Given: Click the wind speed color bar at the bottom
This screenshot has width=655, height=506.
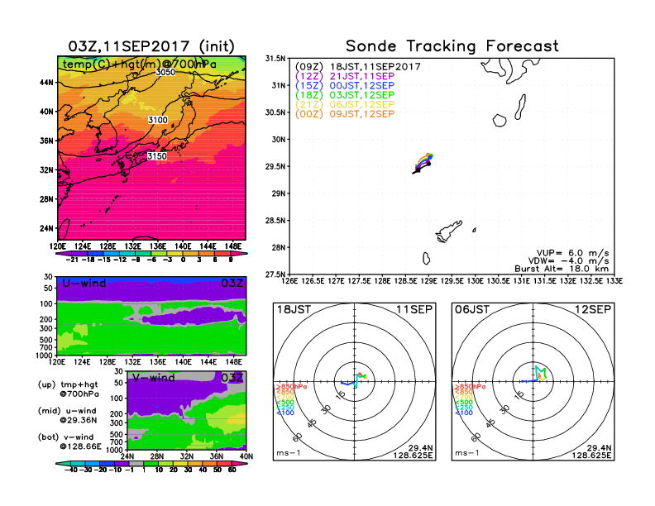Looking at the screenshot, I should (151, 464).
